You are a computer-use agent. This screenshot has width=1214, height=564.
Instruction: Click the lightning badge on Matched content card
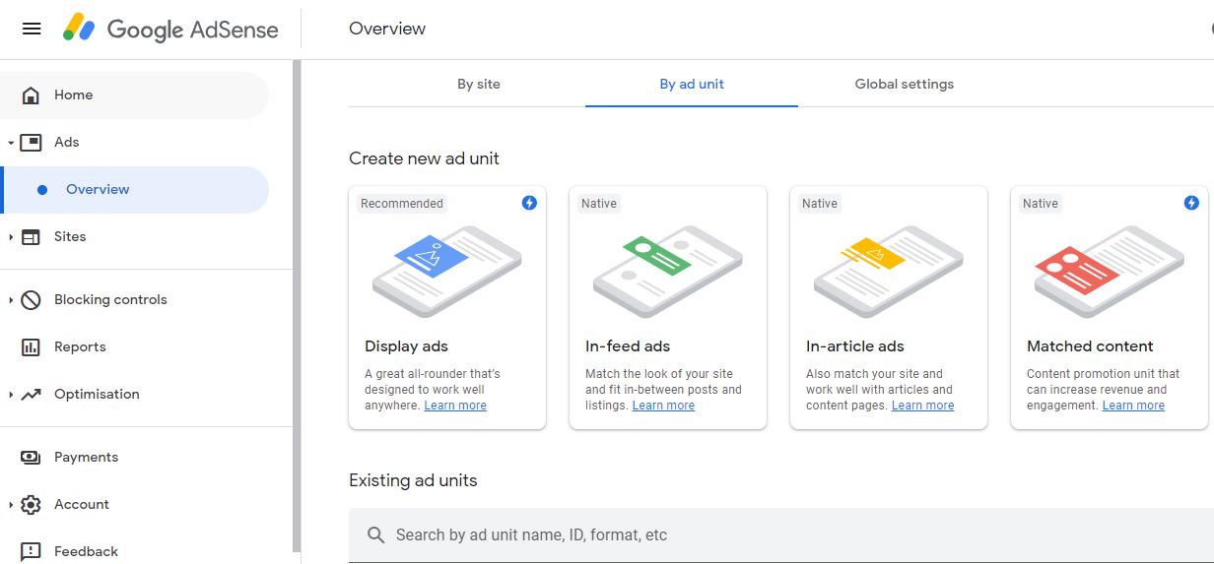[1191, 203]
